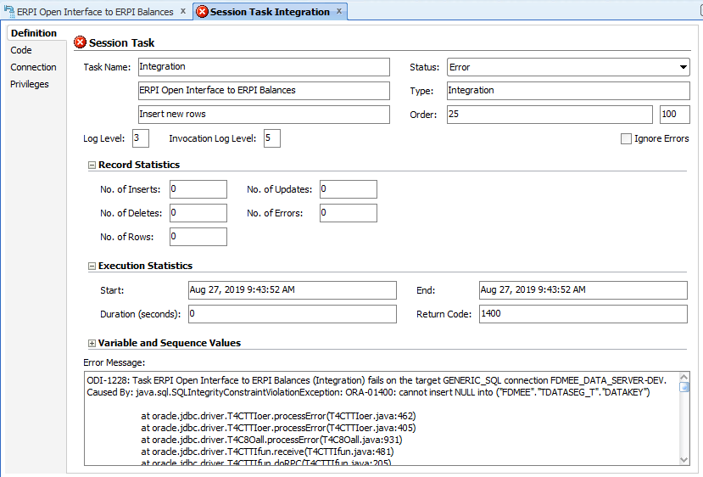The height and width of the screenshot is (477, 703).
Task: Click the Session Task heading text
Action: (x=121, y=42)
